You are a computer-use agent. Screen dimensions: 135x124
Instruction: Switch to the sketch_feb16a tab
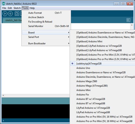coord(12,20)
